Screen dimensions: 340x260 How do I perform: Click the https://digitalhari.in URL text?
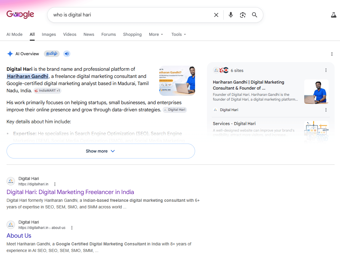pyautogui.click(x=33, y=184)
